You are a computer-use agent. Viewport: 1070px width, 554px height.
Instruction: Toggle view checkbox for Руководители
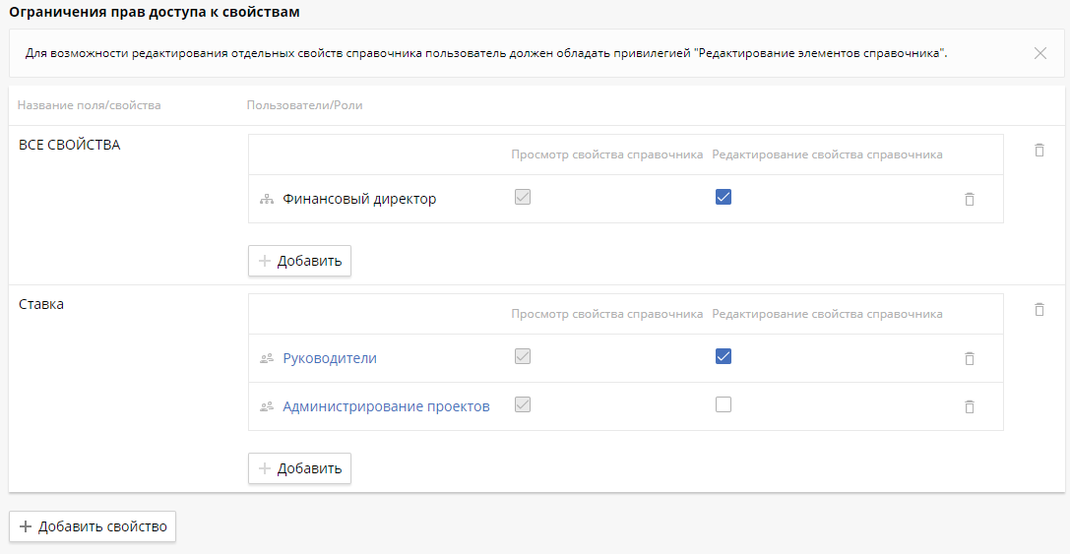tap(523, 356)
